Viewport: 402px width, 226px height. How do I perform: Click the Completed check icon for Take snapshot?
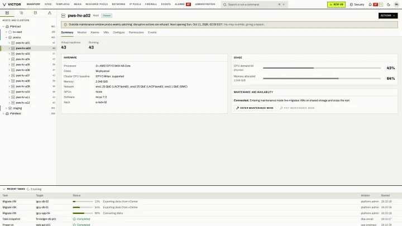point(74,219)
